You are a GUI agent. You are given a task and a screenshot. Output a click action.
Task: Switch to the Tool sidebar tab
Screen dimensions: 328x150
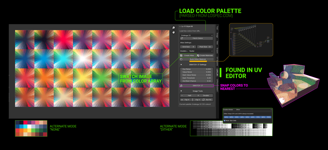(217, 28)
